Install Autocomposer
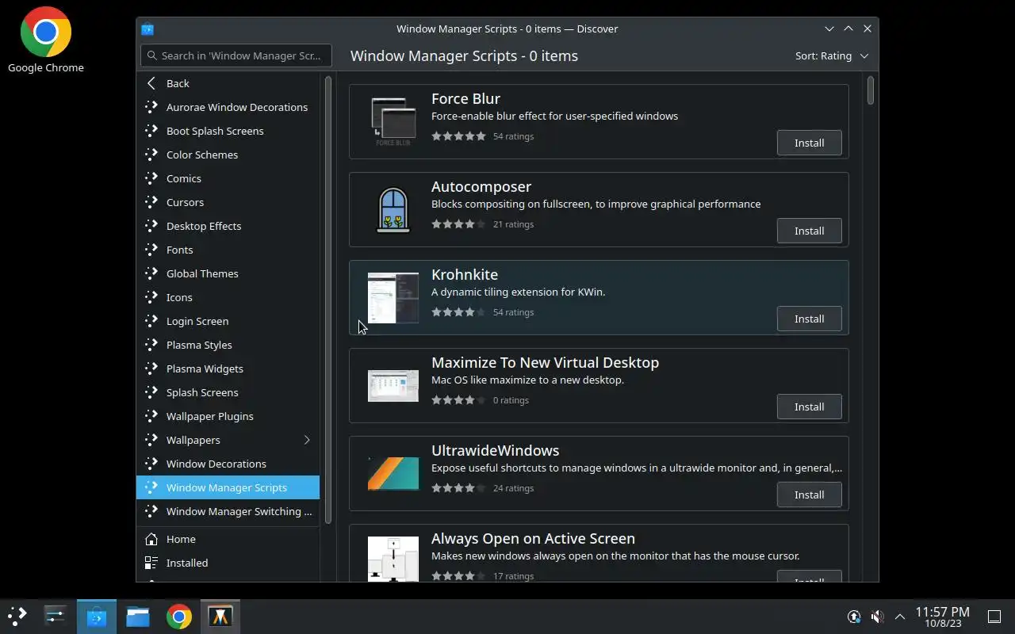This screenshot has width=1015, height=634. (x=809, y=231)
